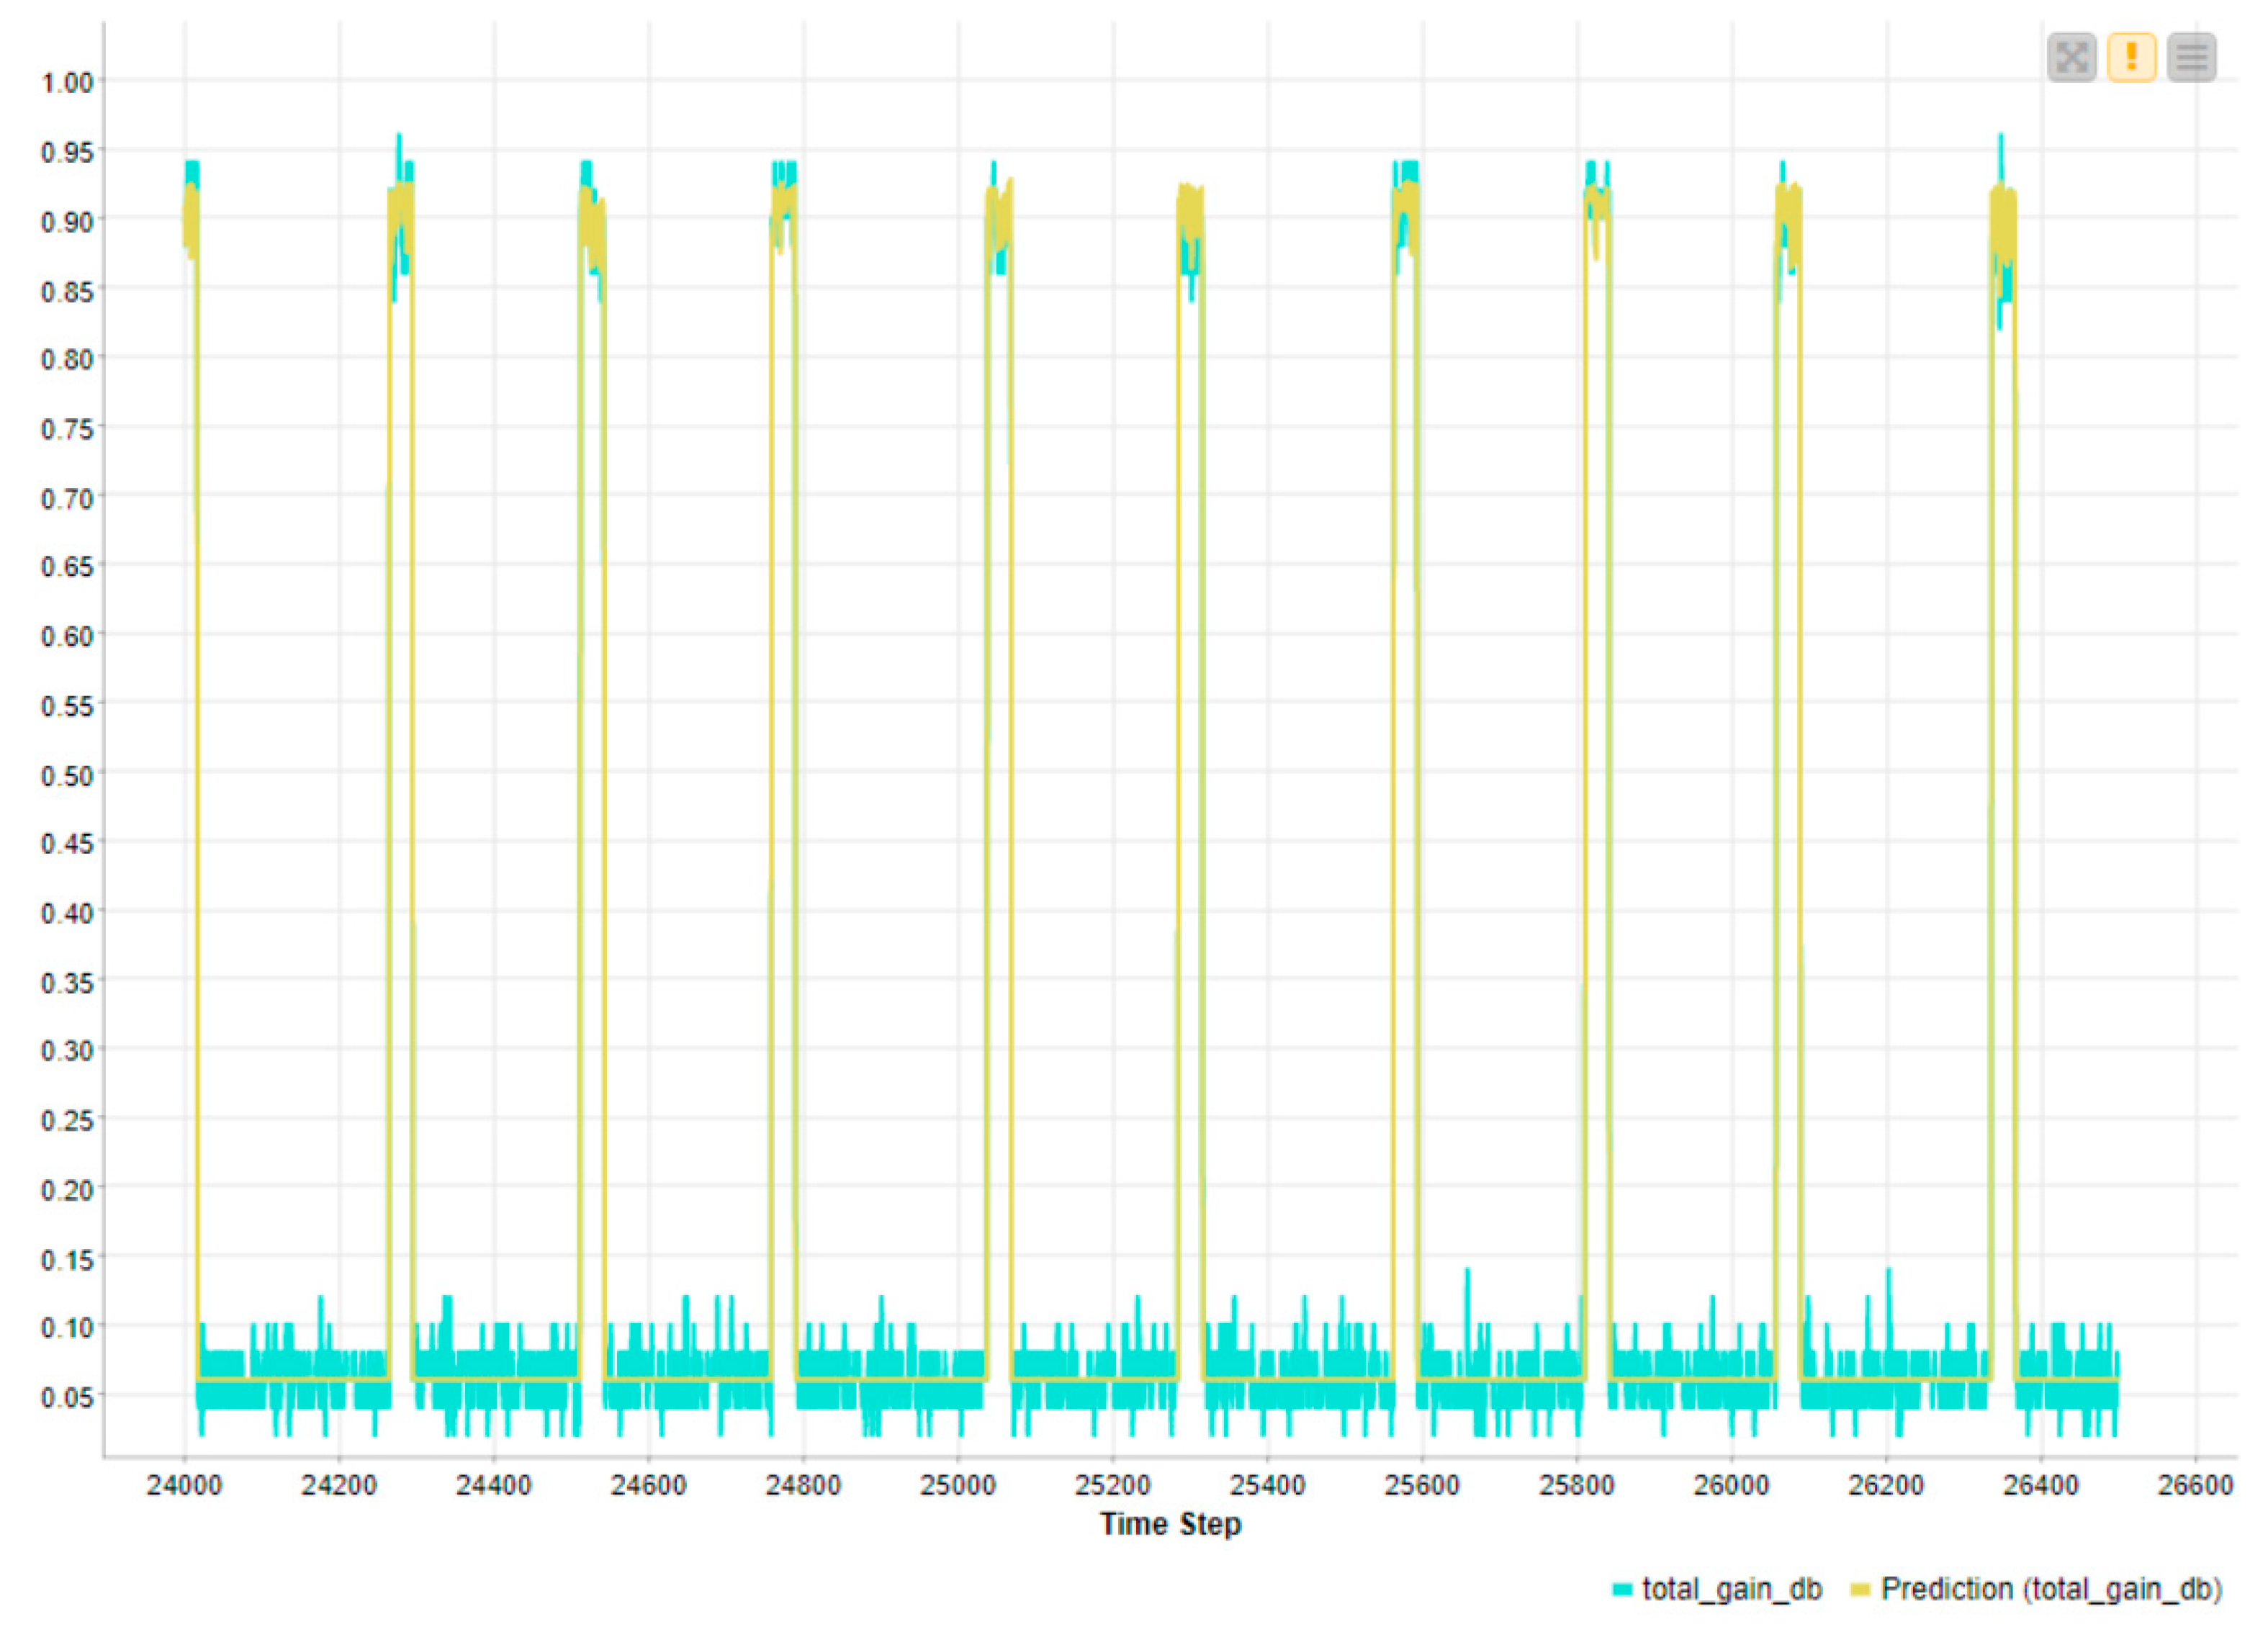The height and width of the screenshot is (1632, 2268).
Task: Toggle Prediction (total_gain_db) legend label
Action: (2051, 1589)
